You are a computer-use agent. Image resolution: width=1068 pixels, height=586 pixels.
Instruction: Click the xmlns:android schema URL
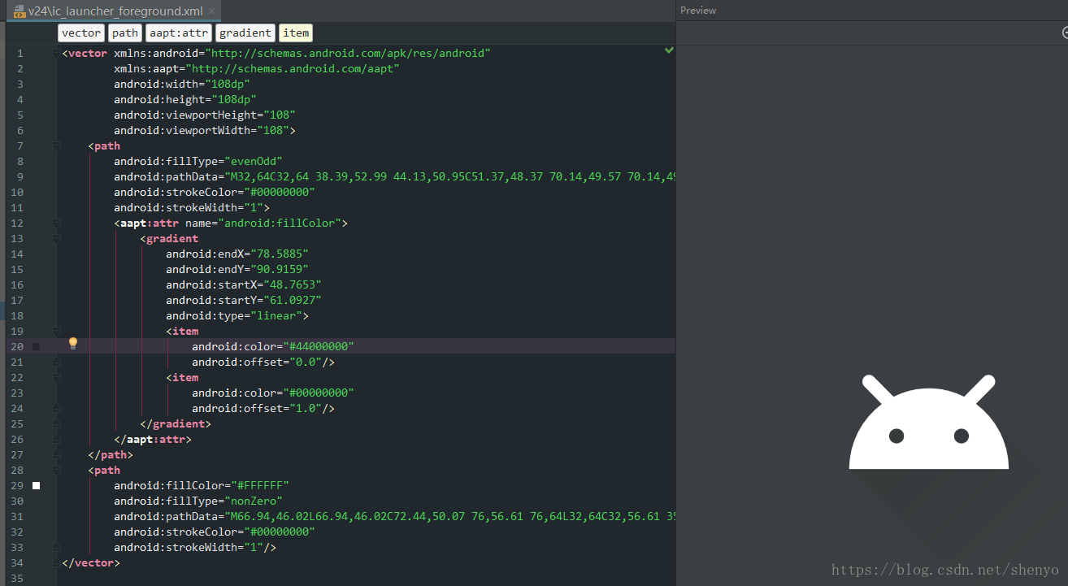pos(348,53)
